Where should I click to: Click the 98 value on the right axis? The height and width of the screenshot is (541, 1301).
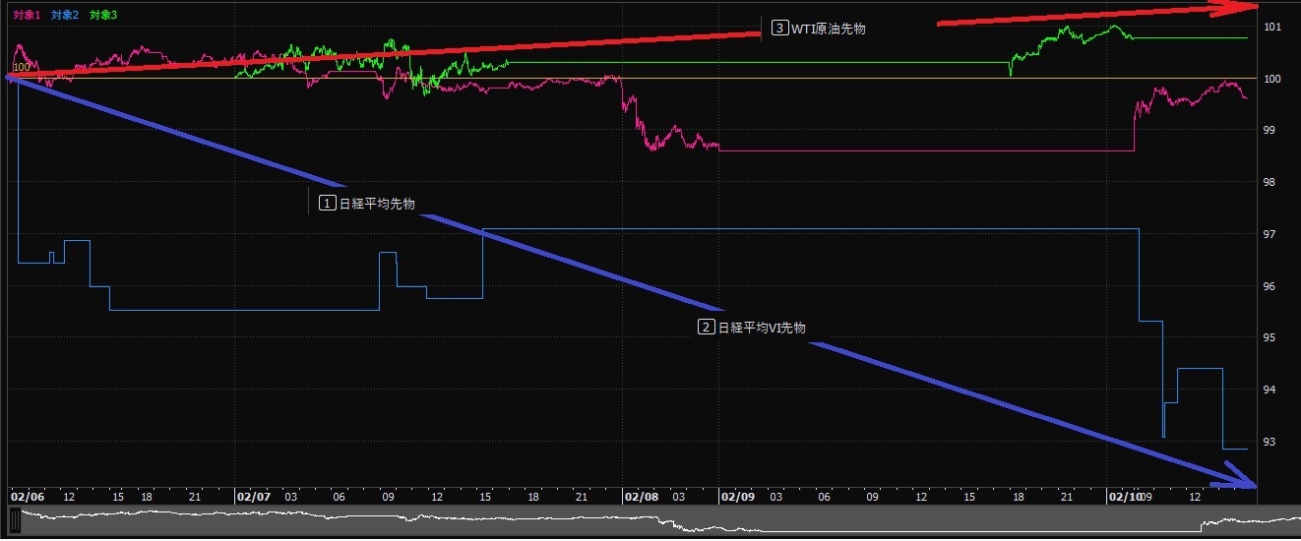click(x=1270, y=182)
